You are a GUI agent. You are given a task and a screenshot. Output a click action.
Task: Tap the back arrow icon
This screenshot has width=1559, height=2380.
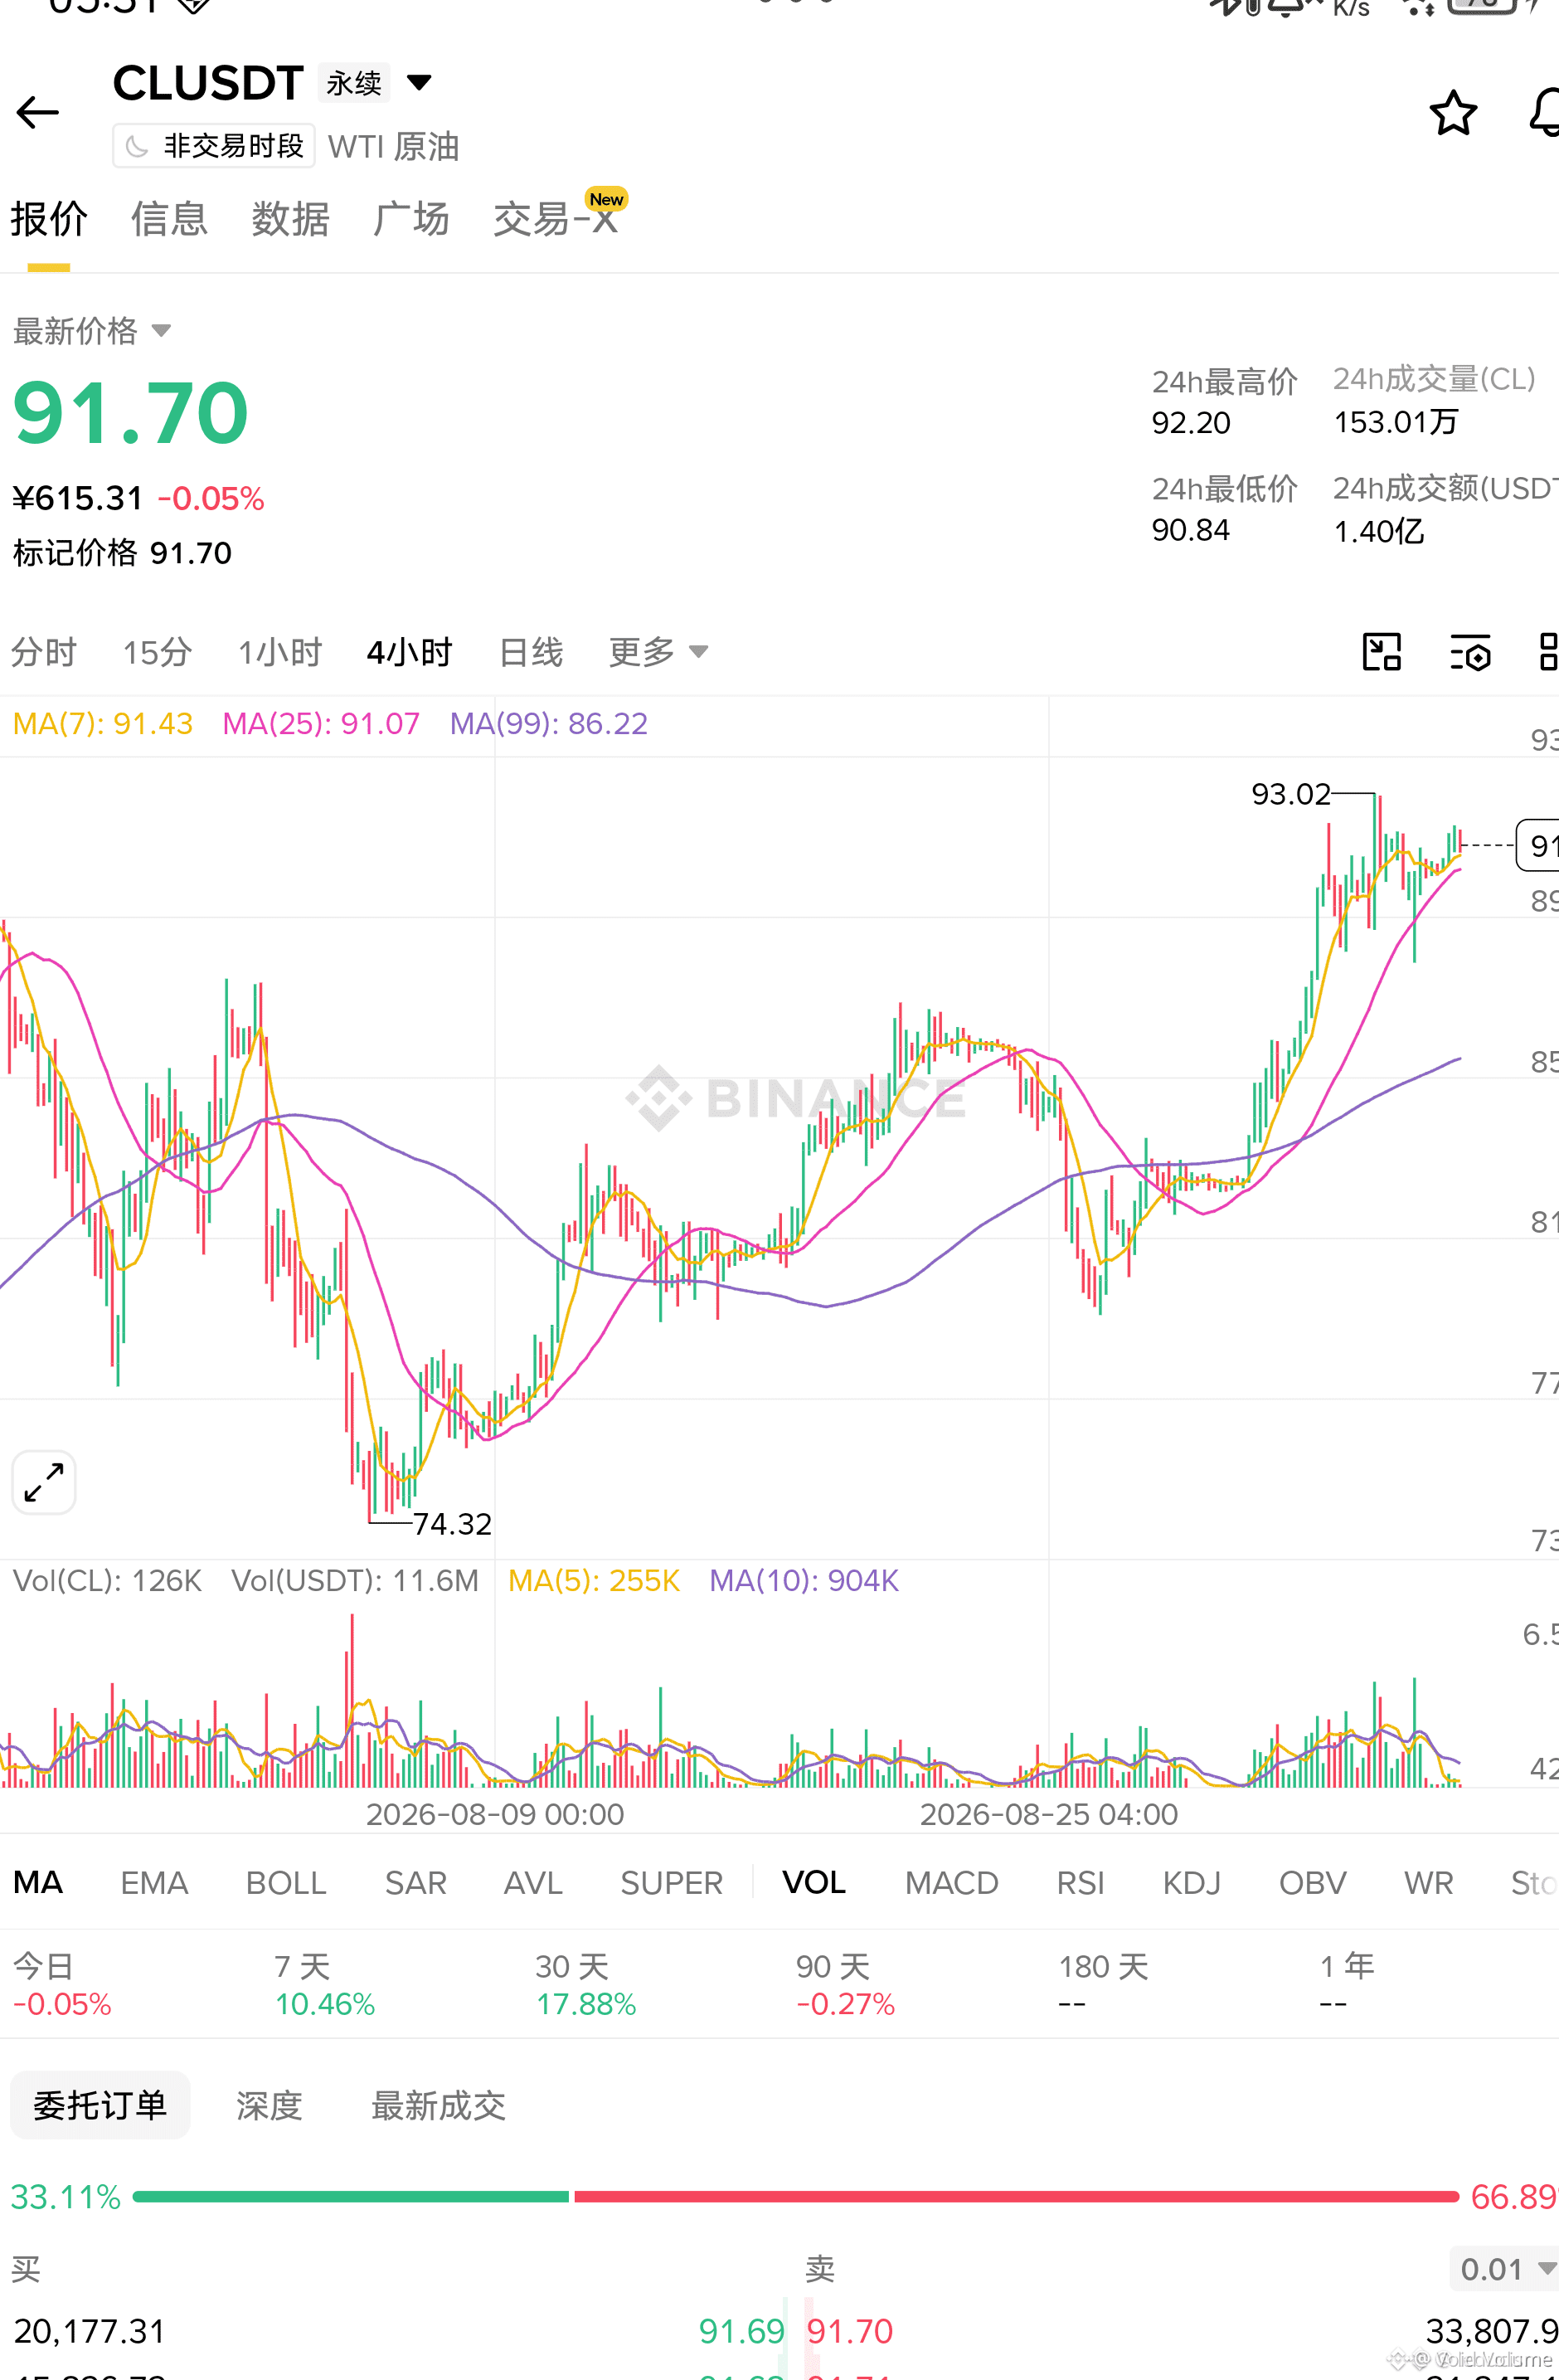[38, 112]
